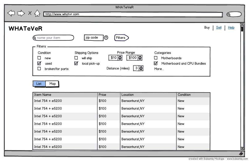Check the 'will ship' shipping option
The width and height of the screenshot is (249, 161).
pyautogui.click(x=76, y=58)
